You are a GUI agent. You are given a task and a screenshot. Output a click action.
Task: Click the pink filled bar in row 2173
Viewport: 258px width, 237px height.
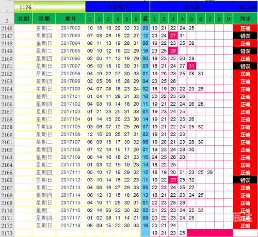coord(210,233)
